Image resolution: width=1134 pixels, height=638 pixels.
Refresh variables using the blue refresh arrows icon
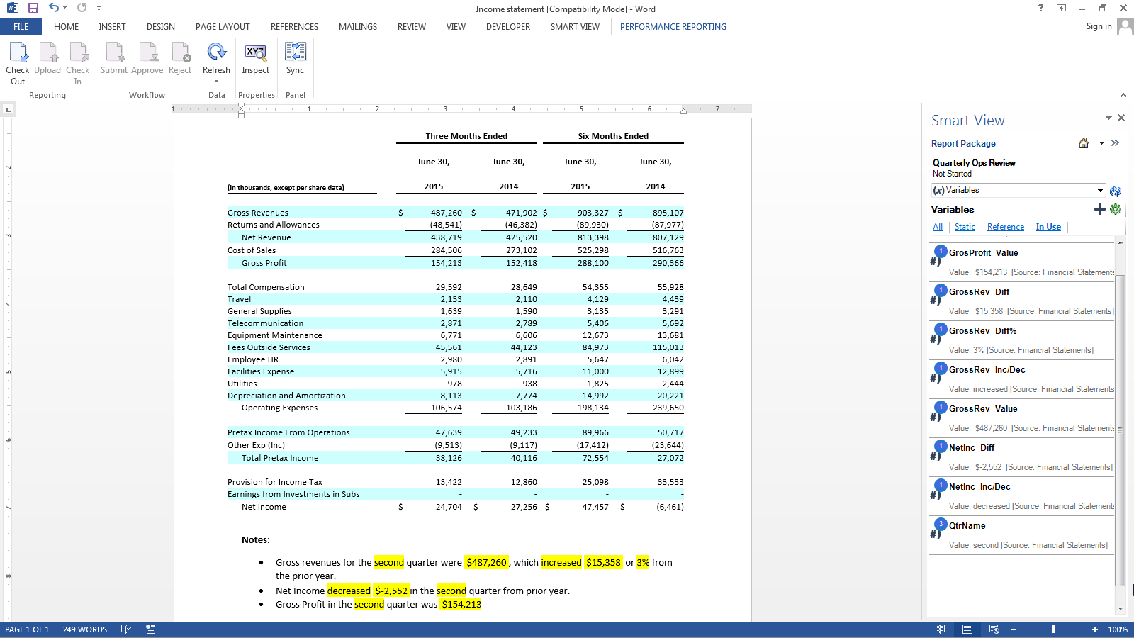1116,191
